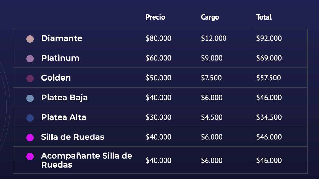Click the Golden cargo $7.500
The width and height of the screenshot is (319, 179).
click(211, 78)
